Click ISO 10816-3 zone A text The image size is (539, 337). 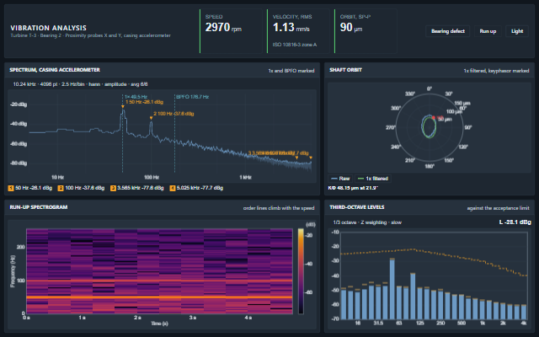pyautogui.click(x=295, y=45)
